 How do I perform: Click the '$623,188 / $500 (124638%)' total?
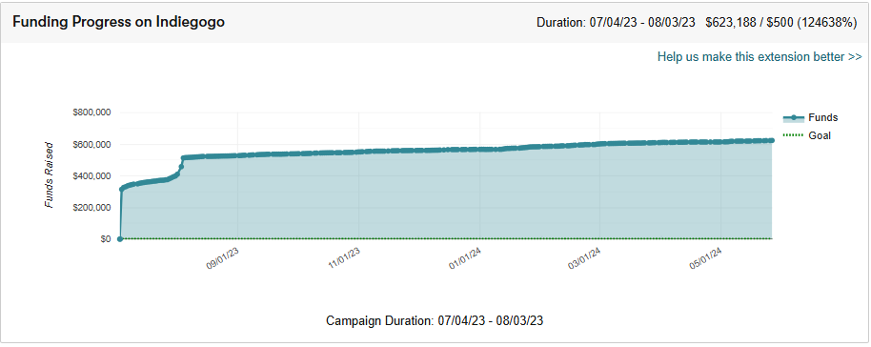point(781,23)
